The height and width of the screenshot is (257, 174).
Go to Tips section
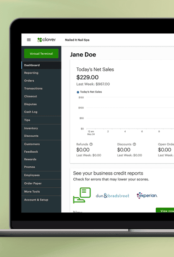[41, 120]
